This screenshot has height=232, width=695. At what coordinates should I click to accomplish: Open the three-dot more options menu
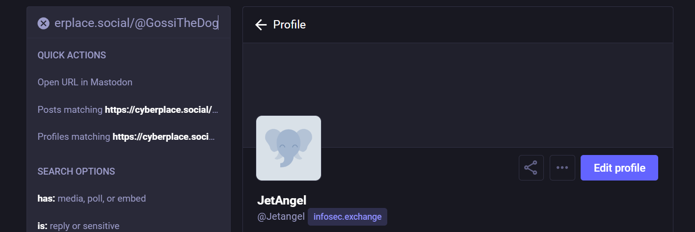(562, 168)
